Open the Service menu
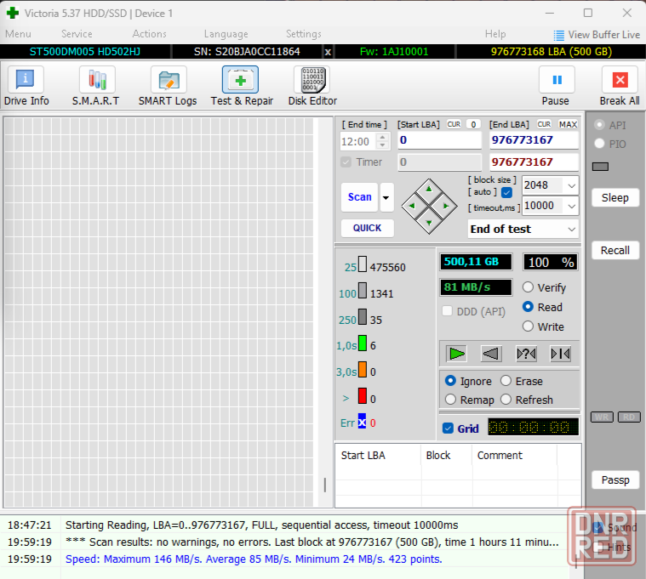 pos(77,34)
